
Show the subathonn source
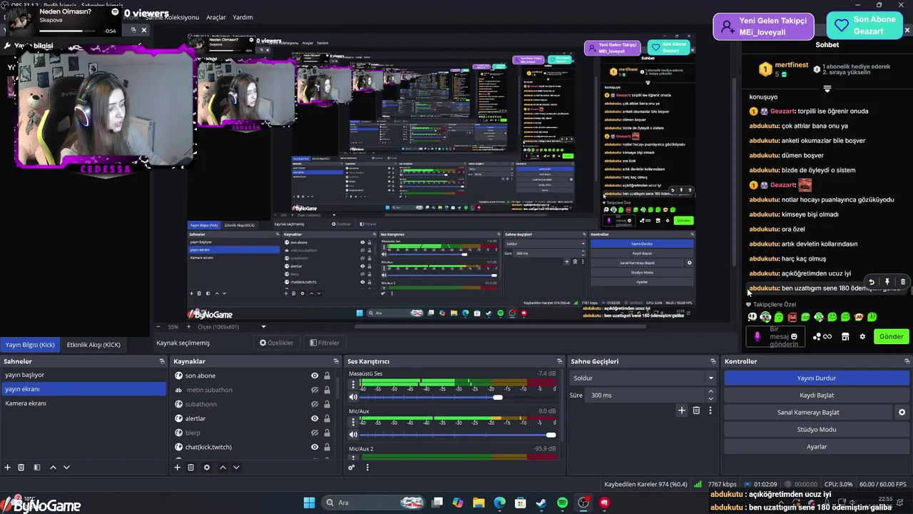(x=315, y=404)
